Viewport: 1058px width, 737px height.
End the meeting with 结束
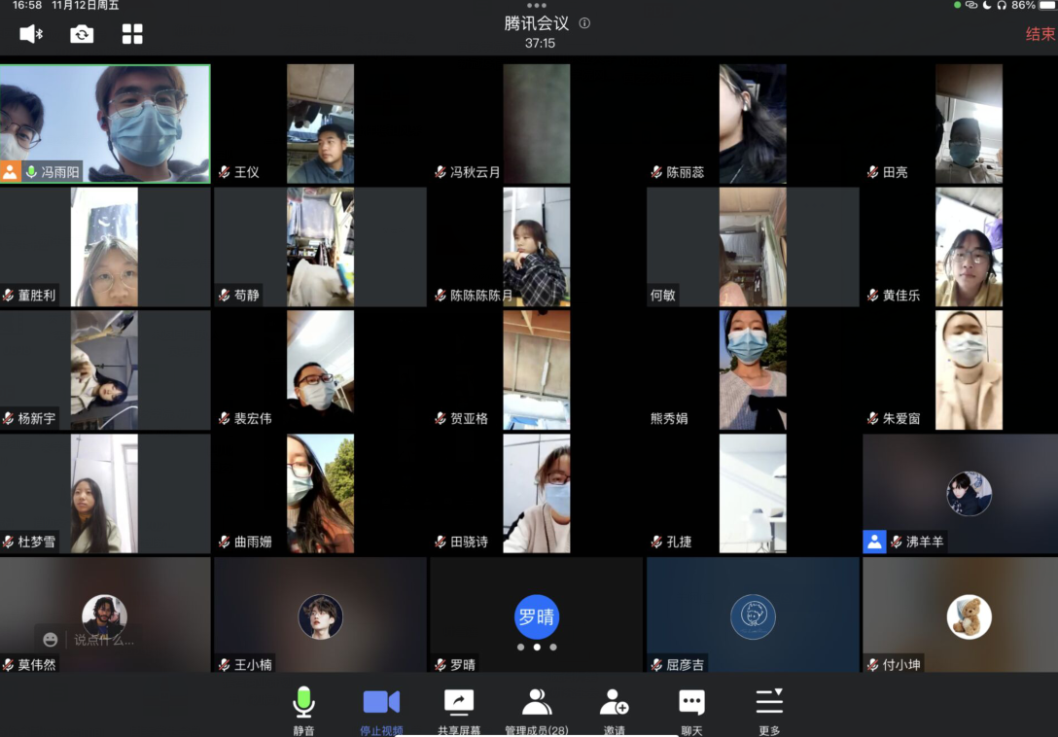tap(1040, 34)
